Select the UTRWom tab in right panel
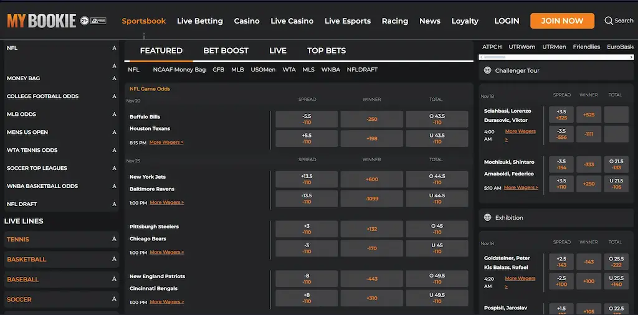Image resolution: width=638 pixels, height=315 pixels. (x=522, y=47)
